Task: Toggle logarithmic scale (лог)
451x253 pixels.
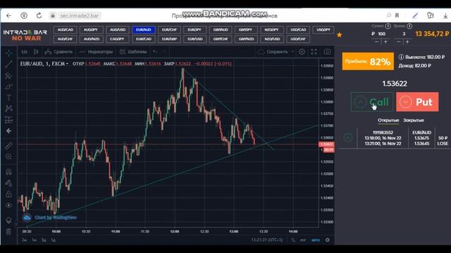Action: (303, 240)
